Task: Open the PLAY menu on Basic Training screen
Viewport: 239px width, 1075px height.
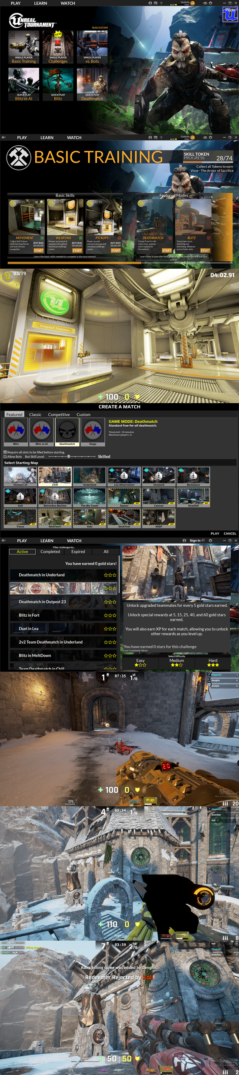Action: tap(22, 137)
